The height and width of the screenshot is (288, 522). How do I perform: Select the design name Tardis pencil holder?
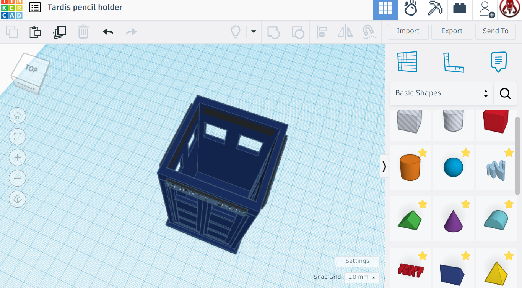85,7
